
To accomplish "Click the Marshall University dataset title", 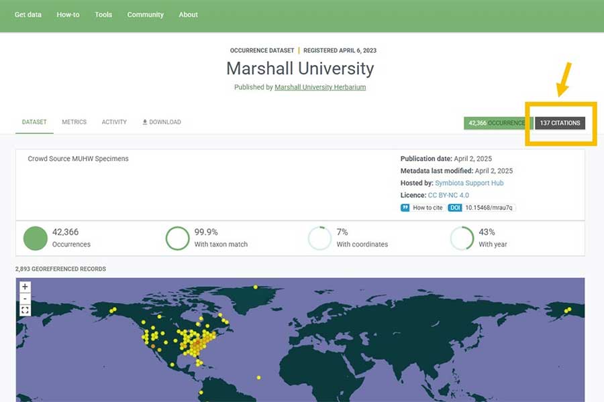I will [x=300, y=68].
